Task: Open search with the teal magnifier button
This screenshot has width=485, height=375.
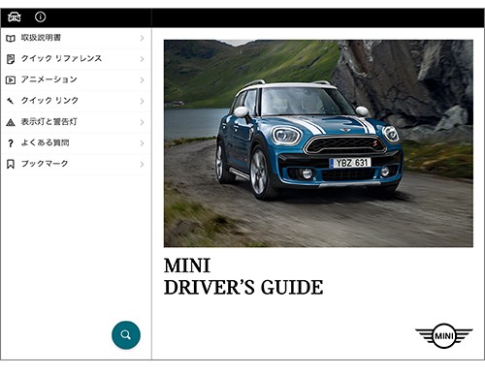Action: [x=126, y=335]
